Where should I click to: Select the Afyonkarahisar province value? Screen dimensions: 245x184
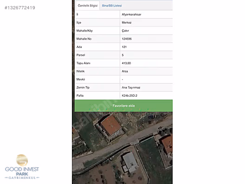click(131, 14)
